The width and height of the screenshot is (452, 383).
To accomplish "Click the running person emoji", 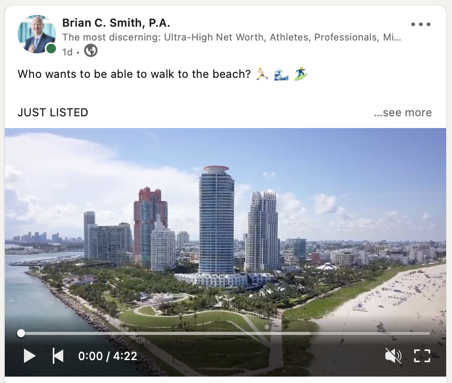I will [262, 74].
